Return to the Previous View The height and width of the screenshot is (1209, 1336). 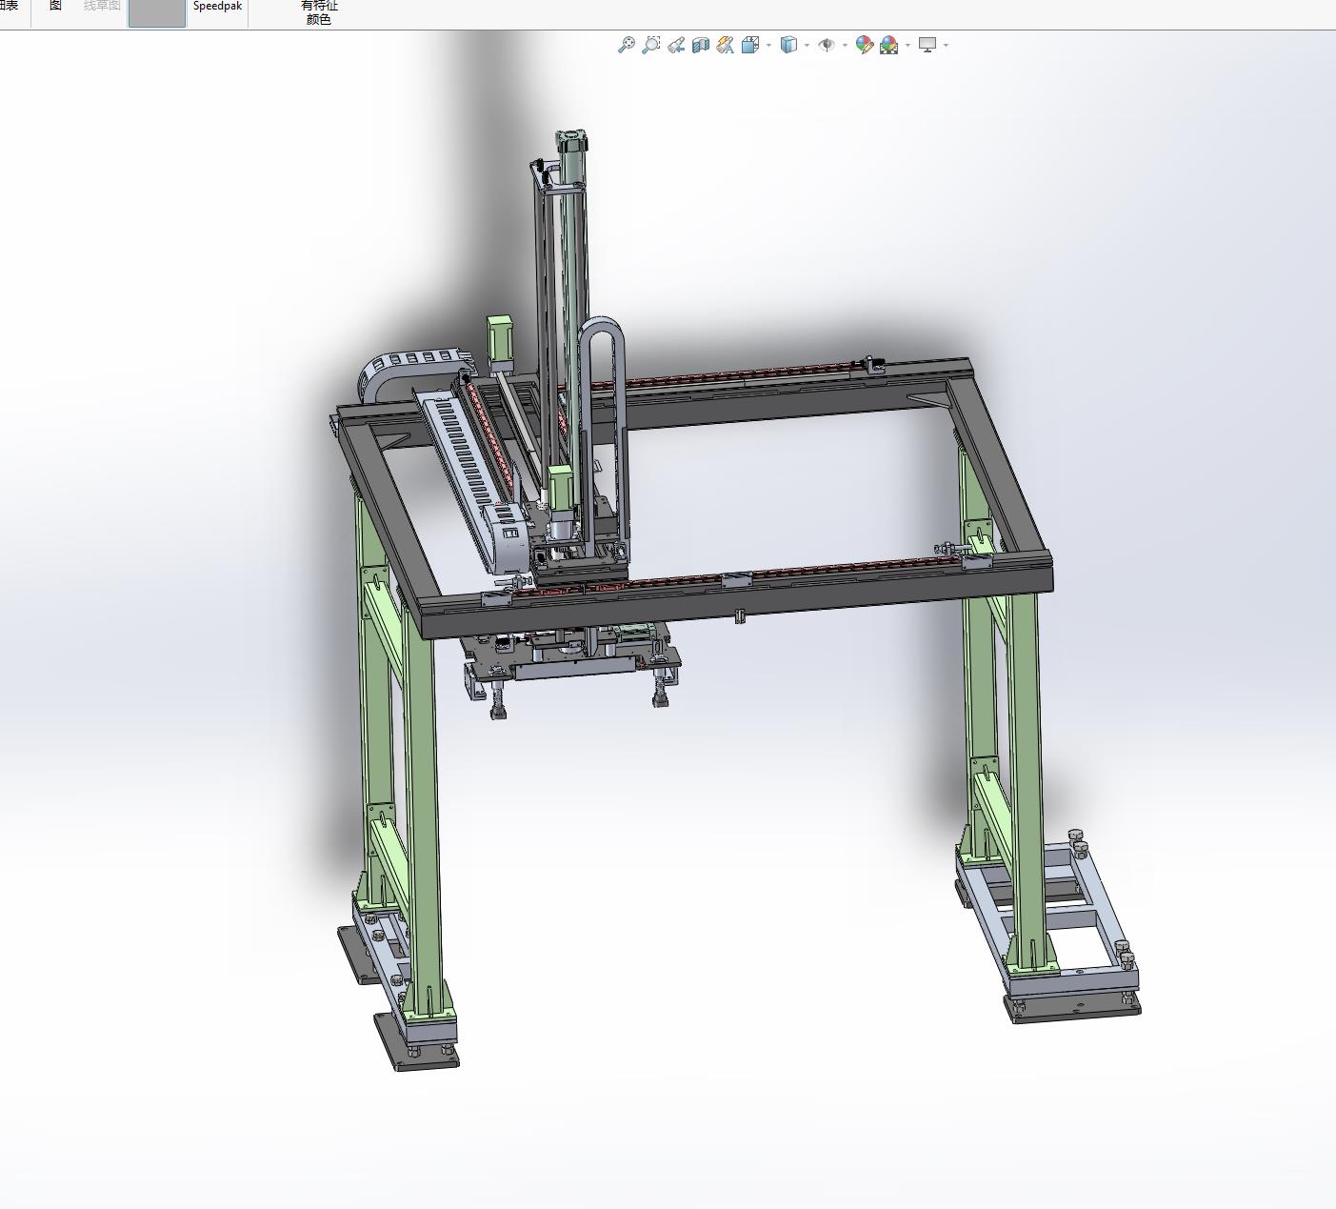(x=676, y=45)
